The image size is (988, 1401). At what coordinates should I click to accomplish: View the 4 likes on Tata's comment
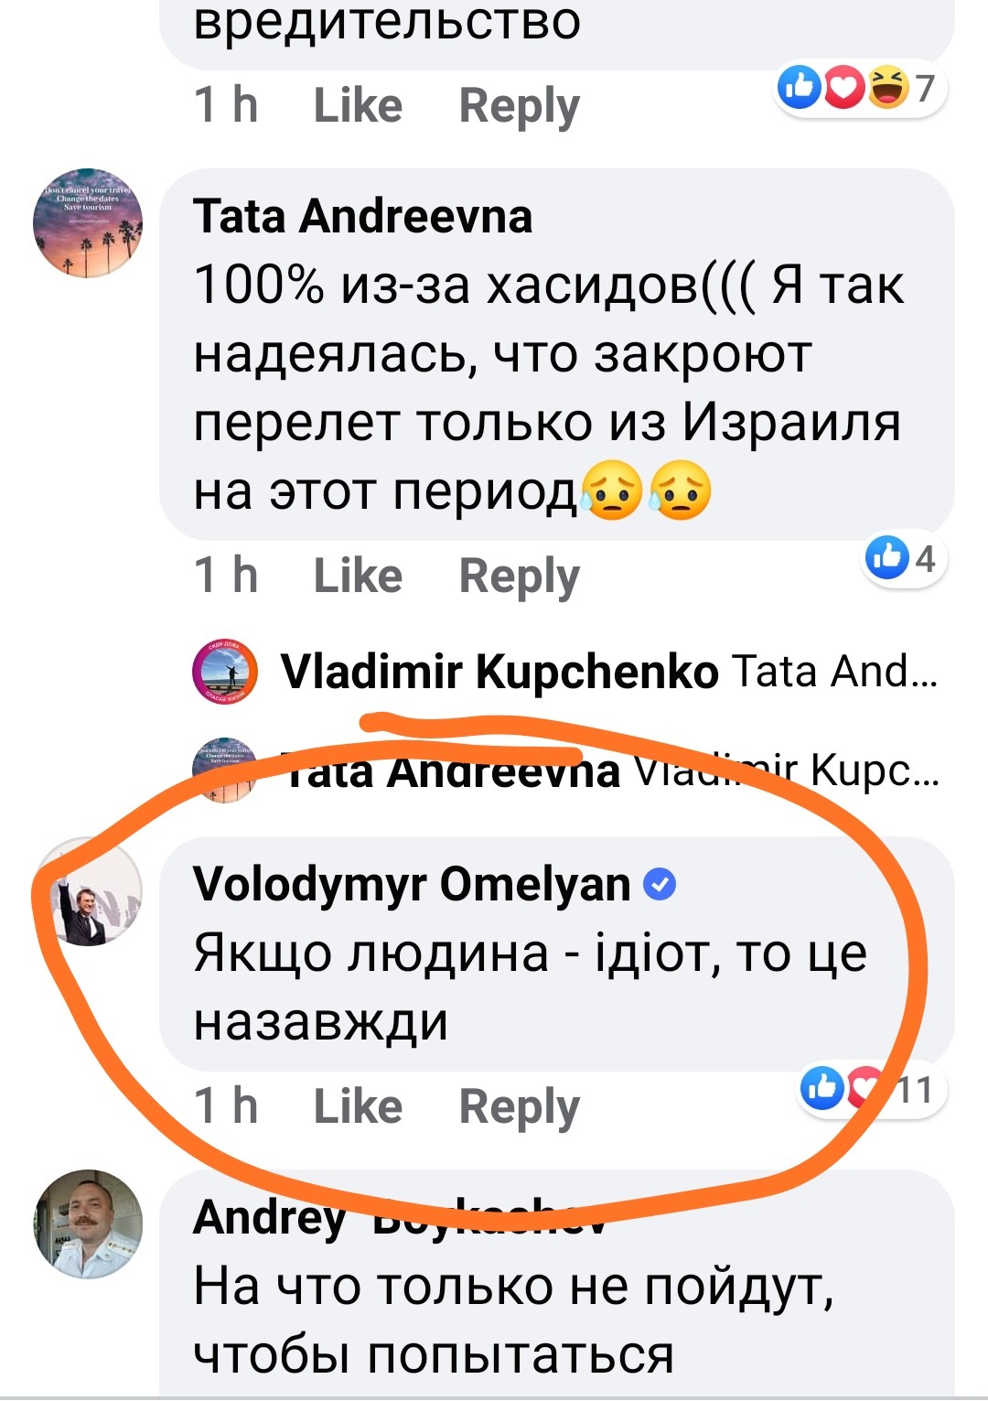click(x=904, y=557)
